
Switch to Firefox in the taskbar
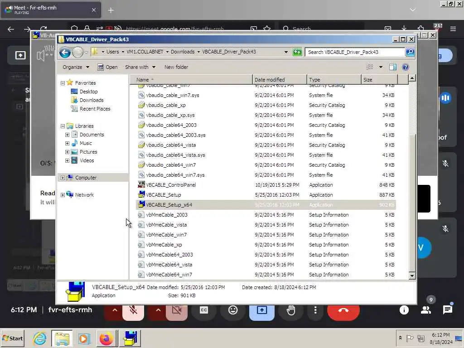[106, 338]
